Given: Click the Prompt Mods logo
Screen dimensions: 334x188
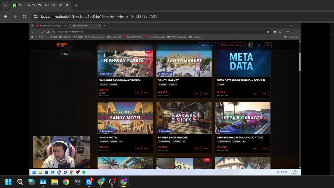Looking at the screenshot, I should pos(62,45).
